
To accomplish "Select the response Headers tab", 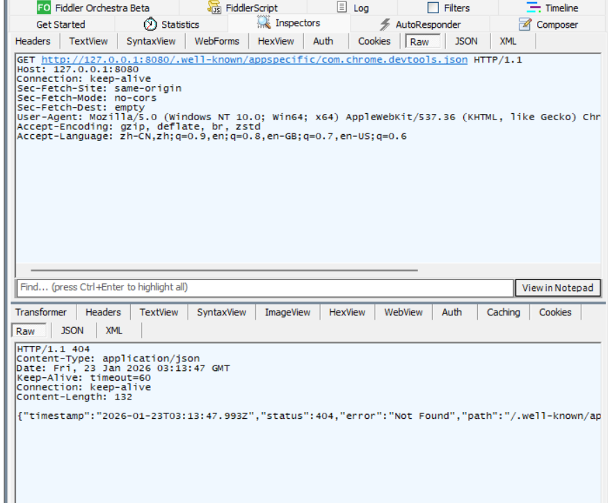I will click(103, 312).
